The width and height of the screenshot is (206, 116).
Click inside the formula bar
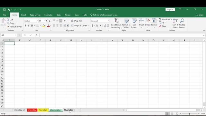(122, 35)
